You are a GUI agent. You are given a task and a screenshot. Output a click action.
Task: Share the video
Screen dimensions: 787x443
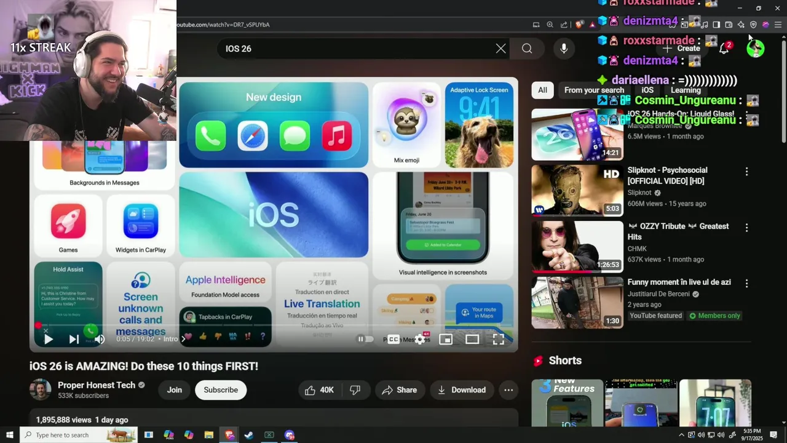(x=400, y=389)
